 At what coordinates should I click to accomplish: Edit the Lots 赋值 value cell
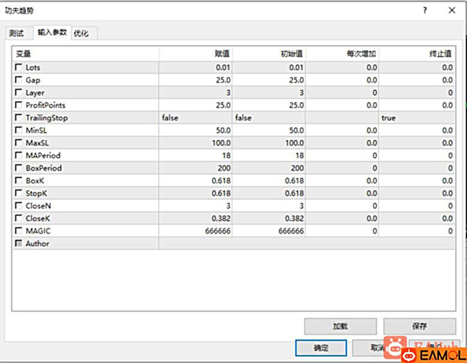[195, 68]
